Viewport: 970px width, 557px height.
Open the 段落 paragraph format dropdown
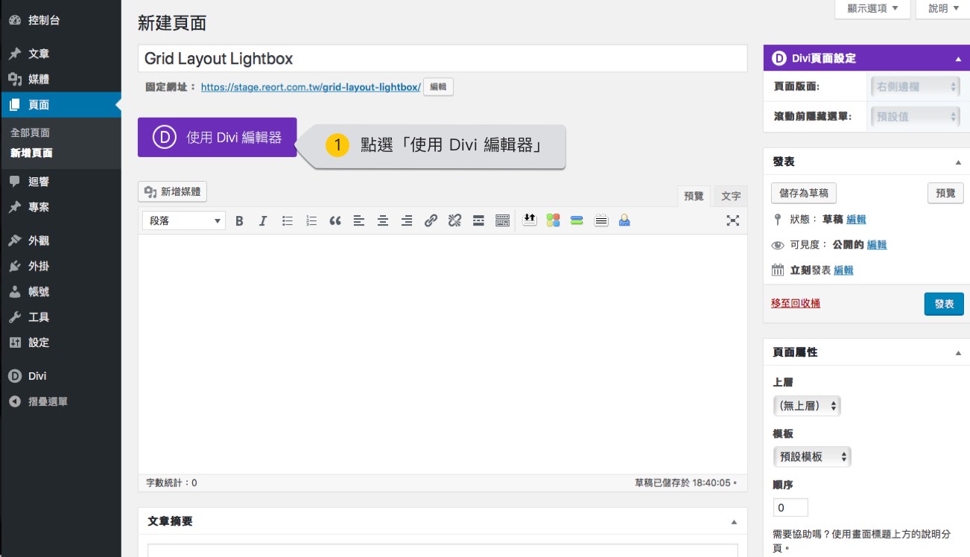coord(184,220)
